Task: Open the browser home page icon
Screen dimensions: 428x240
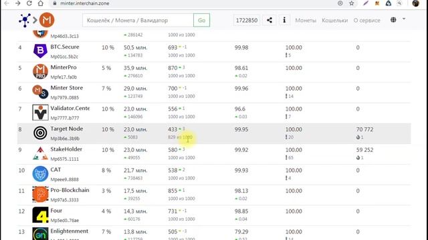Action: pyautogui.click(x=40, y=3)
